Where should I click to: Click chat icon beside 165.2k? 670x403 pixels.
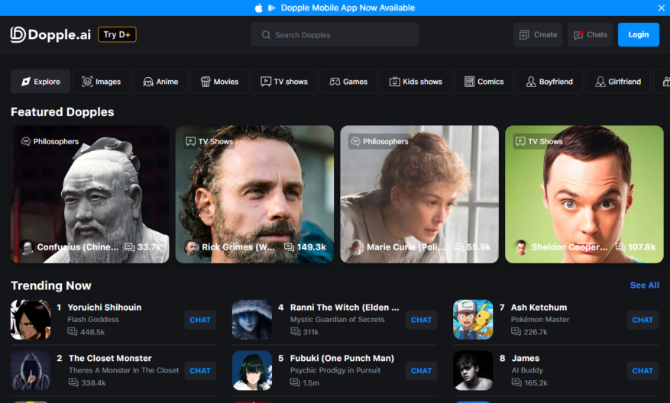point(516,382)
